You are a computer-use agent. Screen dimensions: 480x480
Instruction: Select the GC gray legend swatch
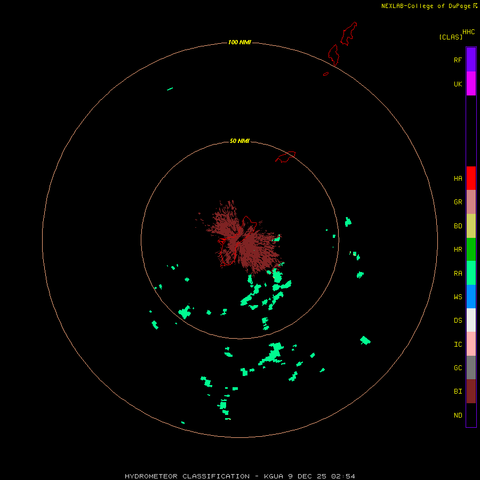[471, 367]
